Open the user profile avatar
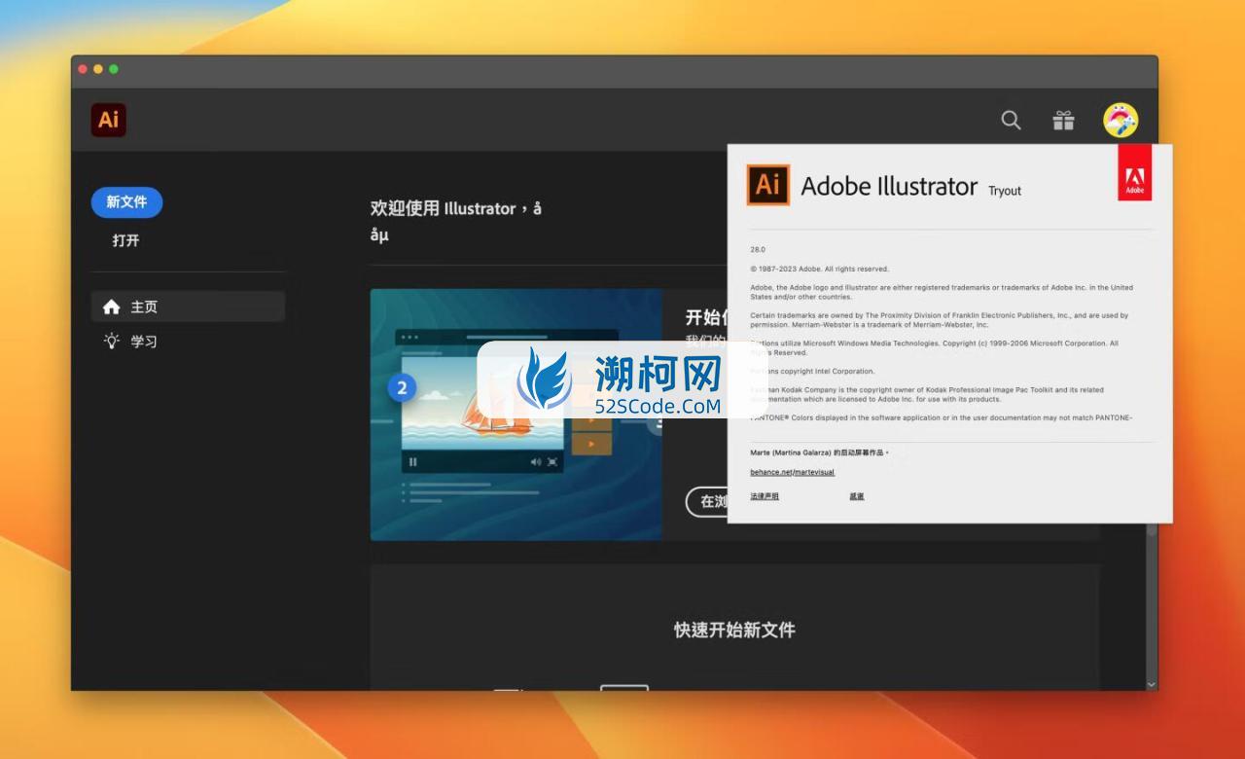Viewport: 1245px width, 759px height. 1120,121
